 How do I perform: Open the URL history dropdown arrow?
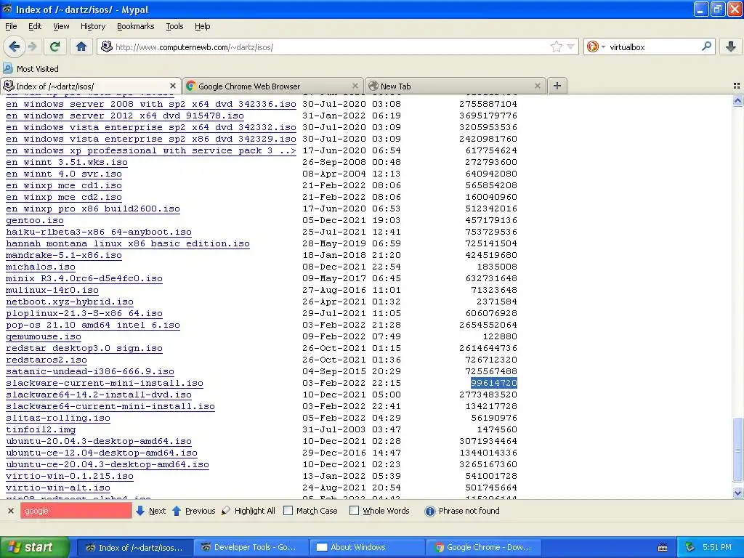coord(571,46)
